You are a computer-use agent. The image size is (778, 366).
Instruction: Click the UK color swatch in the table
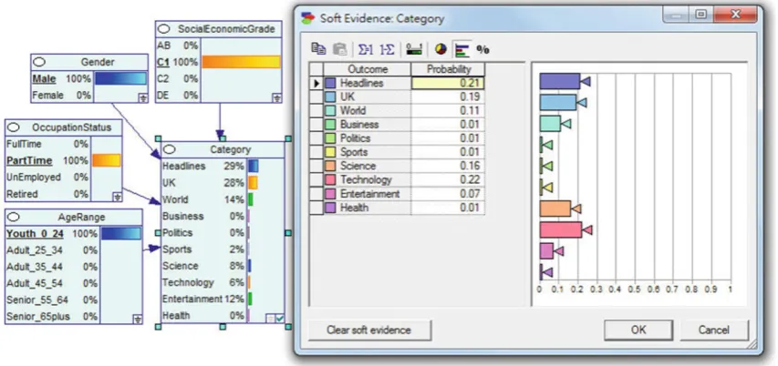pyautogui.click(x=330, y=97)
